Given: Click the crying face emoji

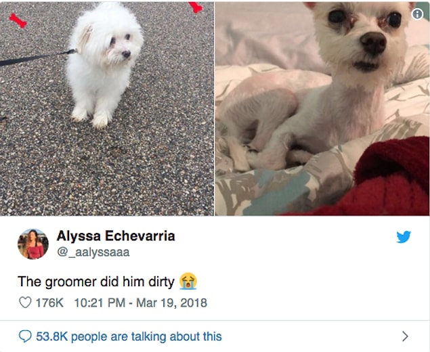Looking at the screenshot, I should point(188,282).
